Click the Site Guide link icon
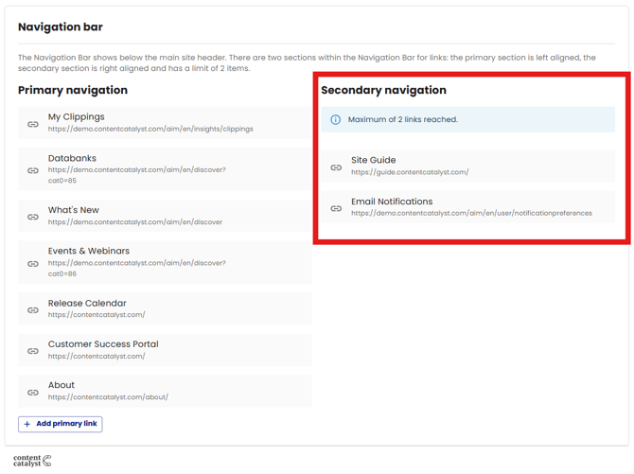634x474 pixels. (336, 167)
